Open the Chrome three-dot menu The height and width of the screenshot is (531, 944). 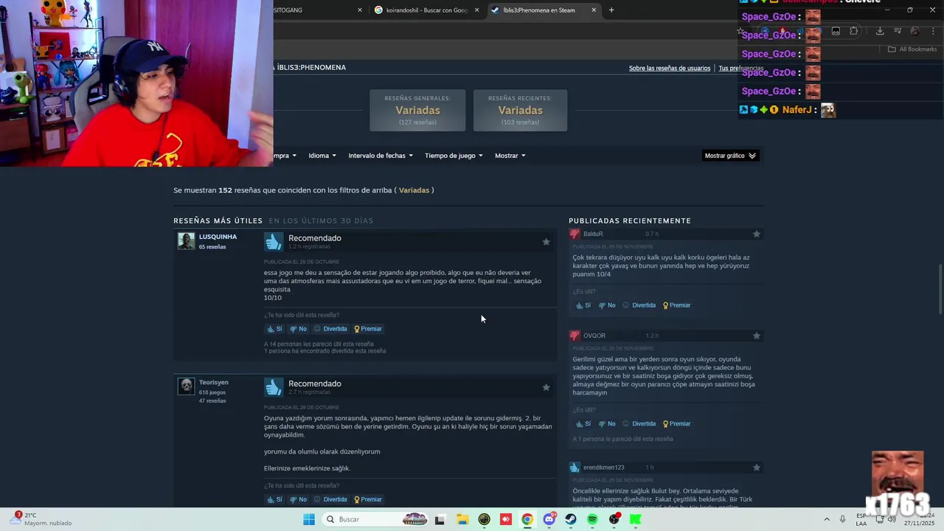(931, 31)
